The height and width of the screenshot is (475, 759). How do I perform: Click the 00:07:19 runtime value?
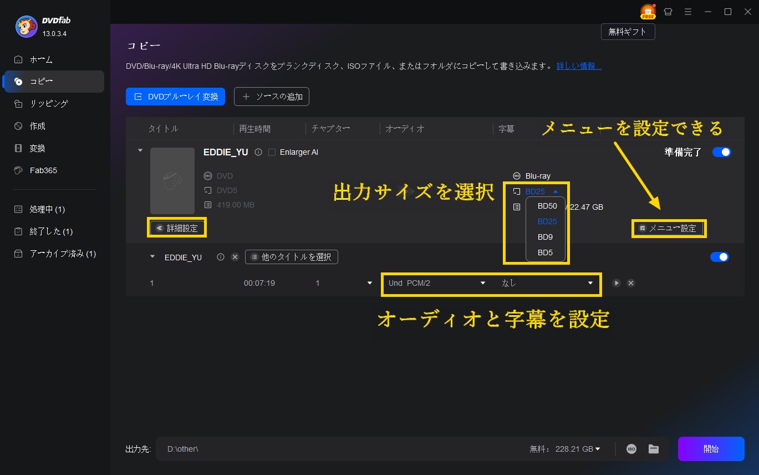tap(259, 283)
